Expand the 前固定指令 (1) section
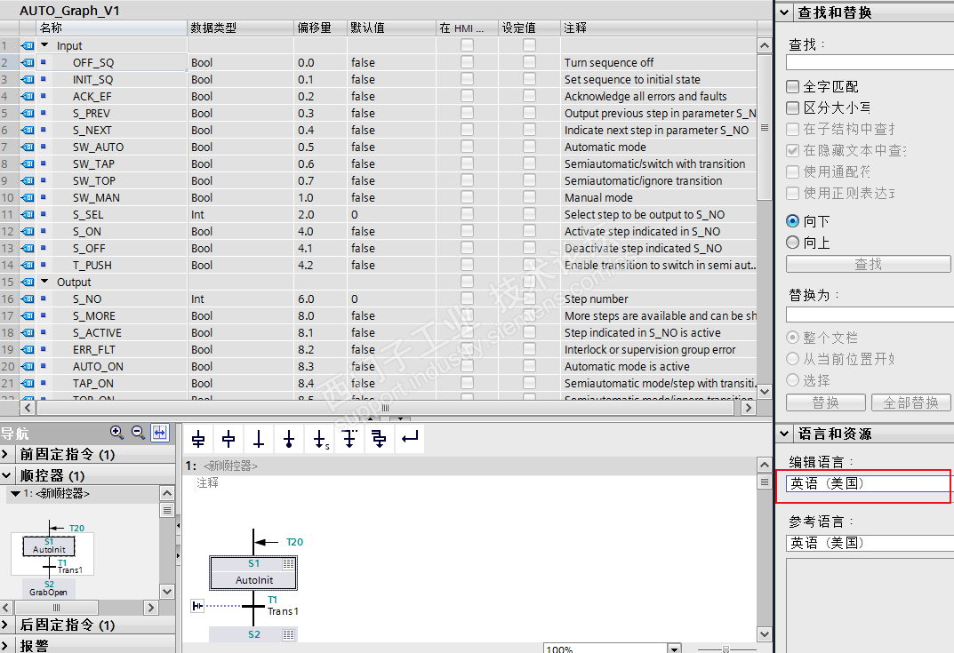The image size is (954, 653). [x=7, y=455]
